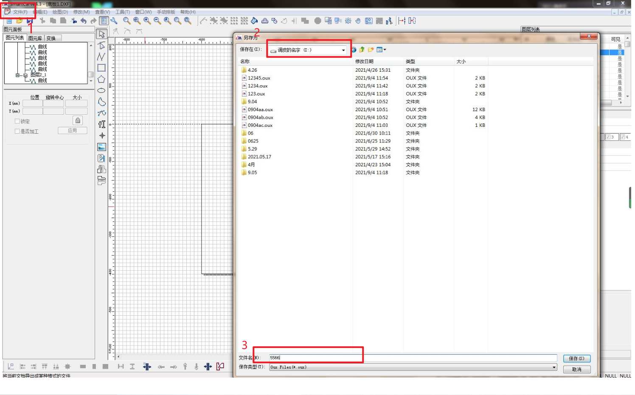Open the 文件(F) menu

[x=20, y=12]
